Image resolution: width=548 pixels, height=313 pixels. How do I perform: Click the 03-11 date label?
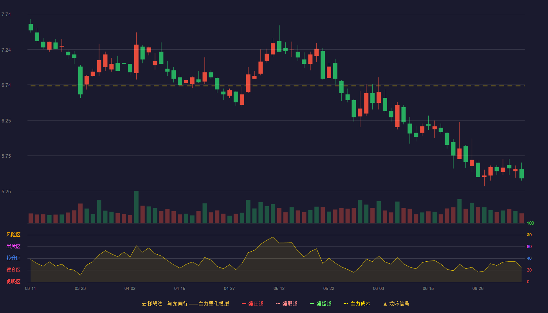point(31,288)
